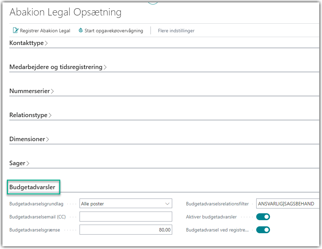The width and height of the screenshot is (322, 249).
Task: Click the Budgetadvarselsrelationsfilter label
Action: coord(217,204)
